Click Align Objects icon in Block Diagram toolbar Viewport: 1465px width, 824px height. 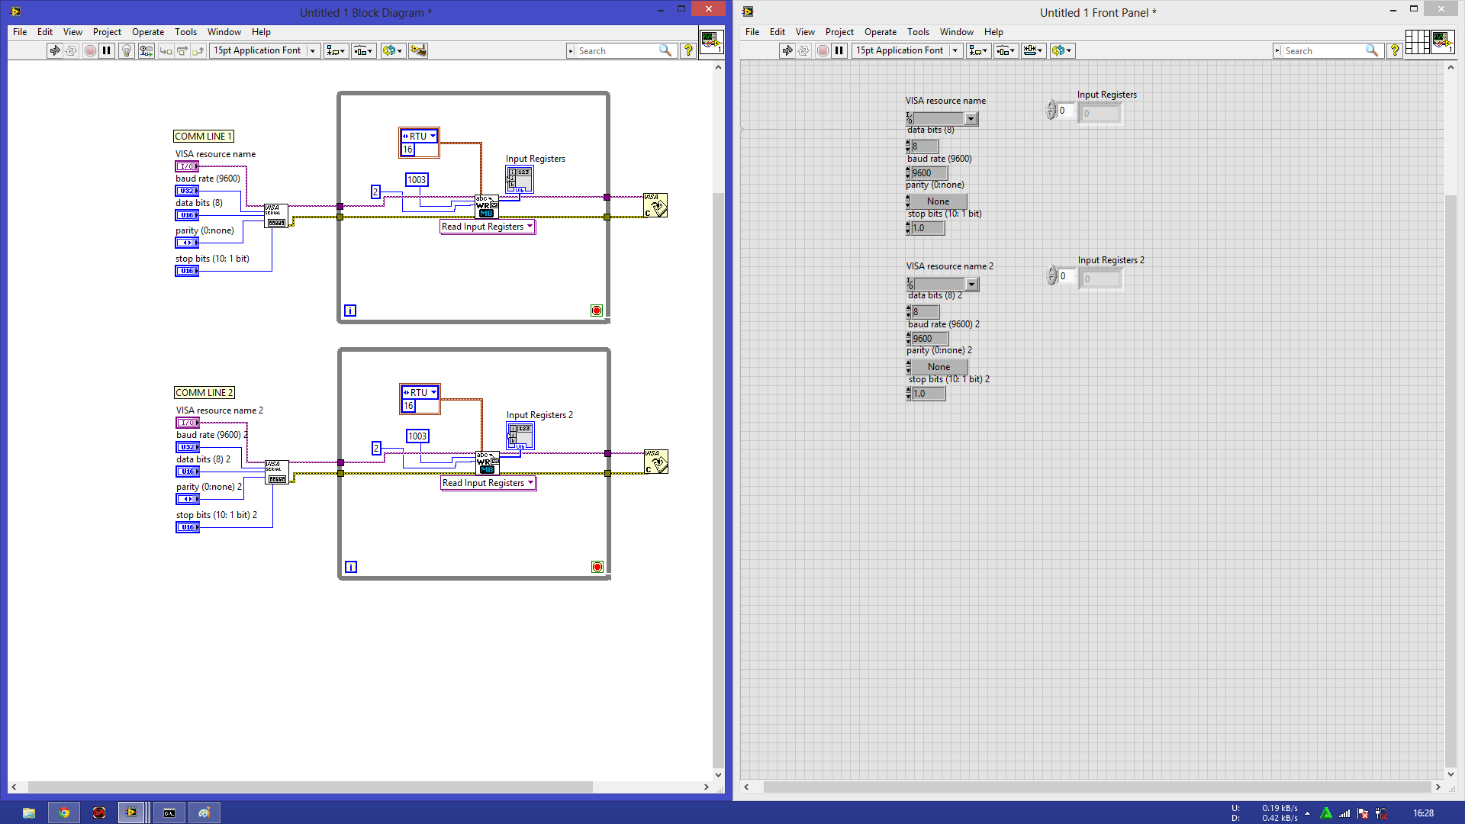[335, 50]
